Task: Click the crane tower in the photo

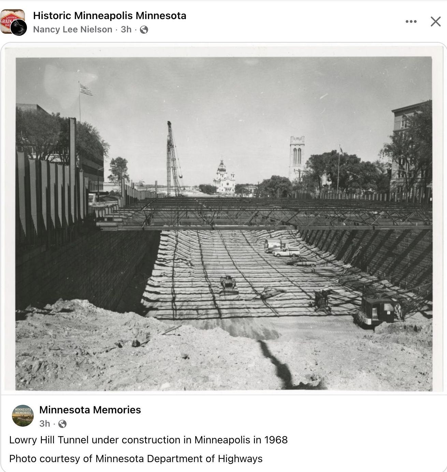Action: tap(173, 159)
